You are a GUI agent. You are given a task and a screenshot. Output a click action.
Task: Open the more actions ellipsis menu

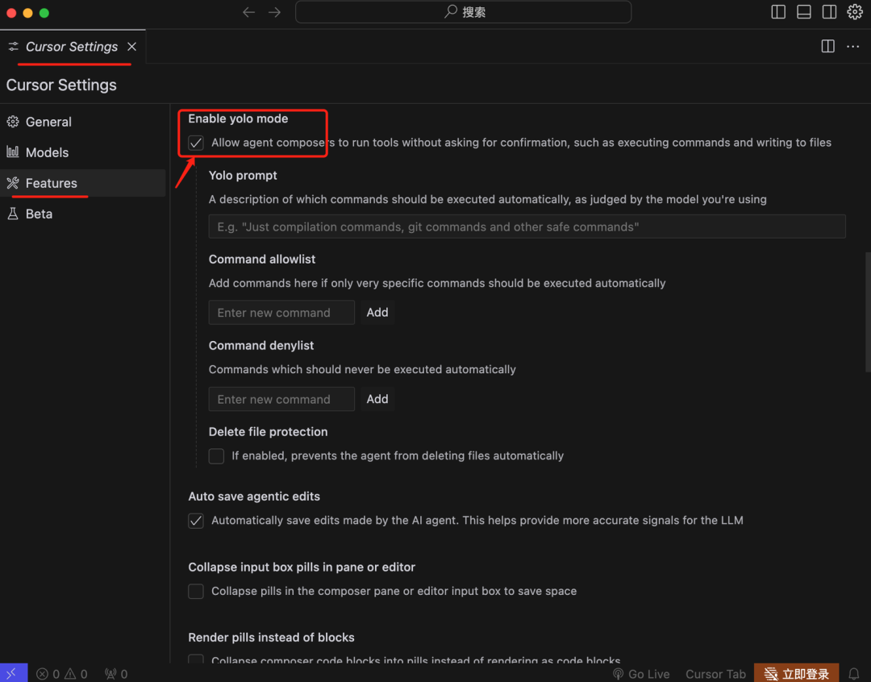coord(852,47)
